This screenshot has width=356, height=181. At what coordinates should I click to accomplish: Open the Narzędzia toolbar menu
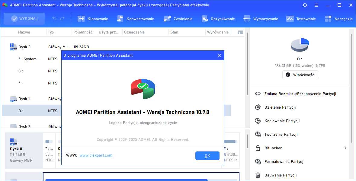(x=339, y=19)
